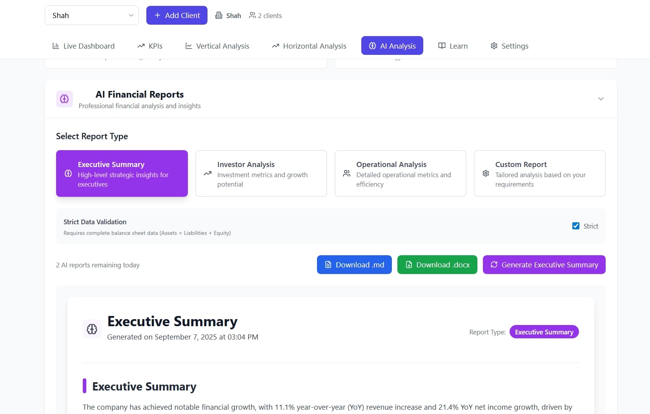
Task: Click the trending arrow icon on KPIs tab
Action: click(141, 46)
